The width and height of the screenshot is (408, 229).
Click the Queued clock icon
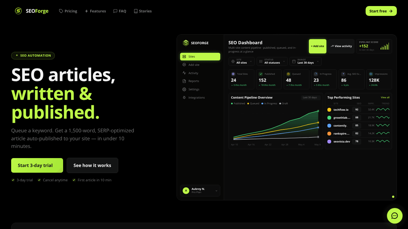(x=288, y=74)
